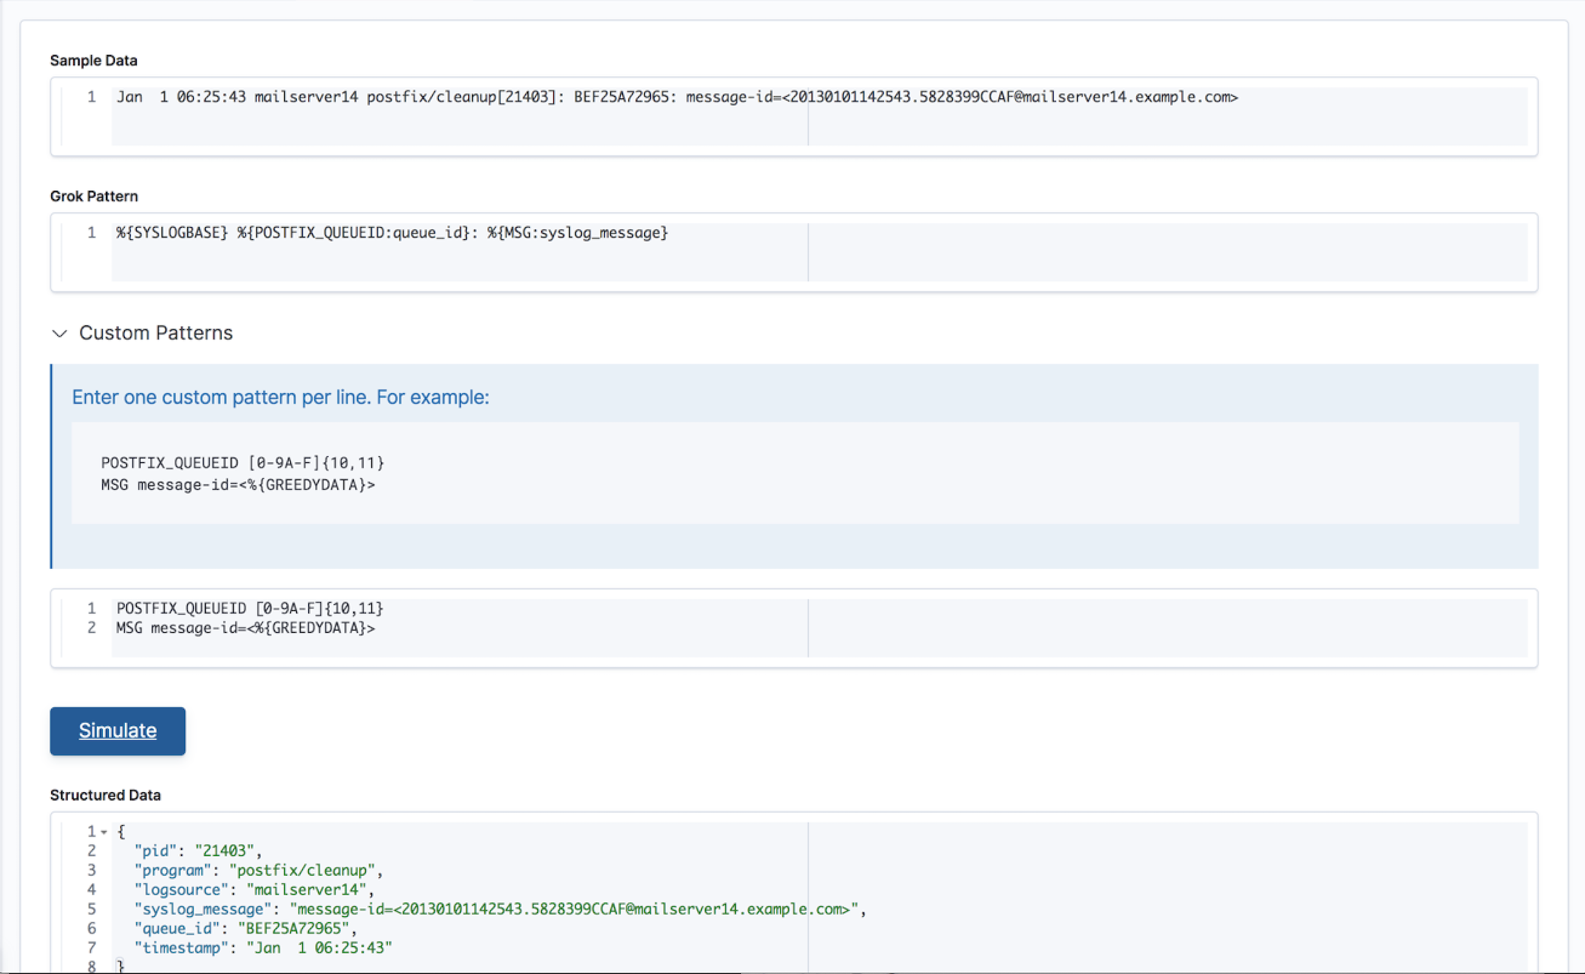Image resolution: width=1585 pixels, height=974 pixels.
Task: Click the Structured Data heading
Action: 104,794
